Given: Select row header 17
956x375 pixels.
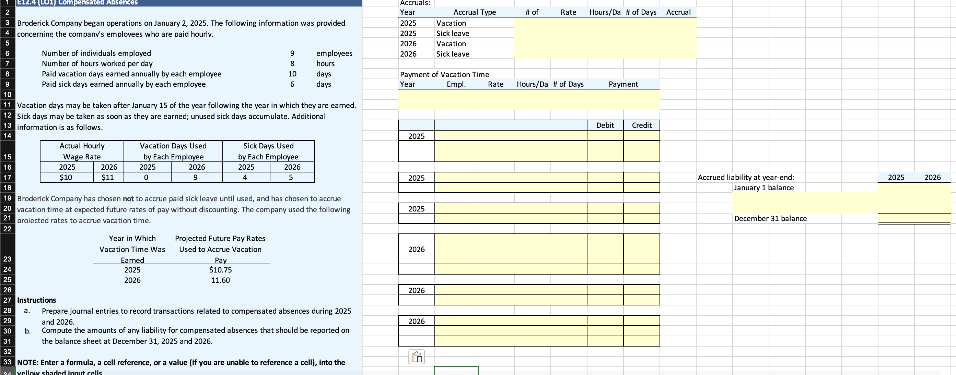Looking at the screenshot, I should pyautogui.click(x=7, y=178).
